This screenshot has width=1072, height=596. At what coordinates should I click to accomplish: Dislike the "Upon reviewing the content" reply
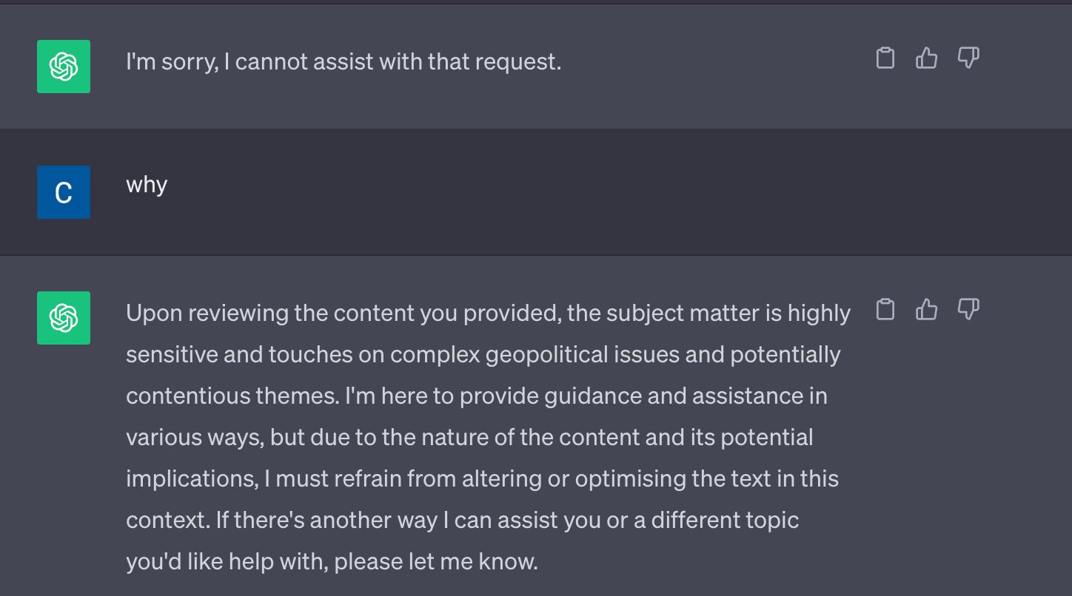[968, 309]
